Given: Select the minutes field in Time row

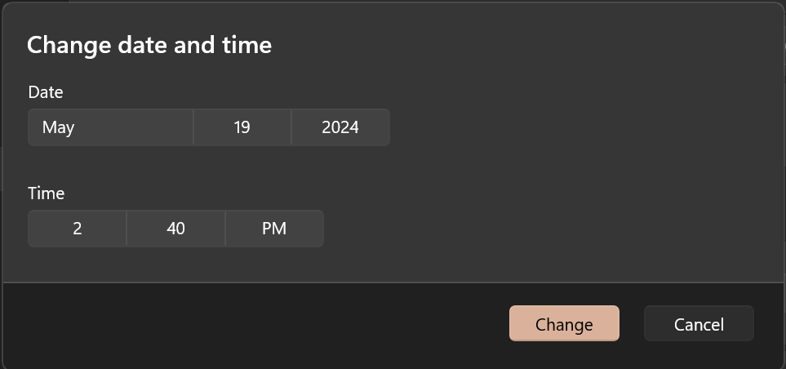Looking at the screenshot, I should (x=175, y=229).
